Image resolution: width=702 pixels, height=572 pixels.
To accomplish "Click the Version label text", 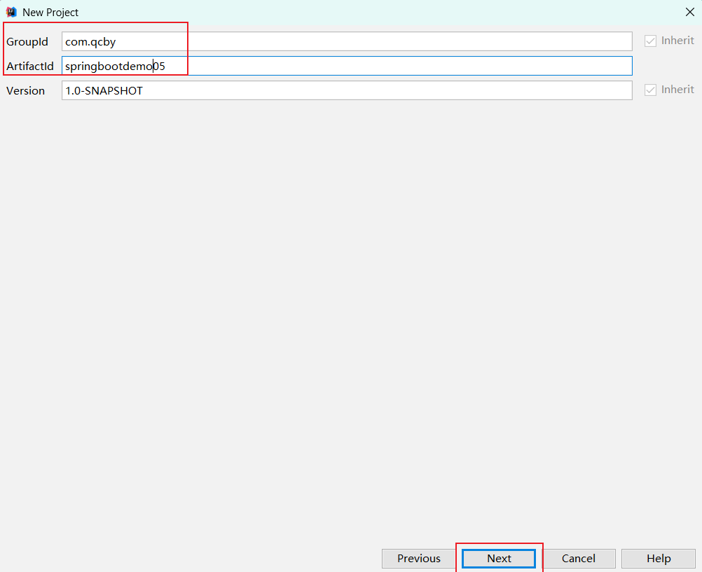I will click(x=25, y=91).
